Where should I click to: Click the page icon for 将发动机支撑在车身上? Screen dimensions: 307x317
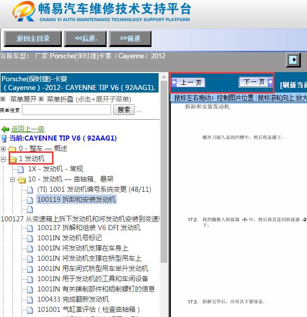[x=30, y=249]
